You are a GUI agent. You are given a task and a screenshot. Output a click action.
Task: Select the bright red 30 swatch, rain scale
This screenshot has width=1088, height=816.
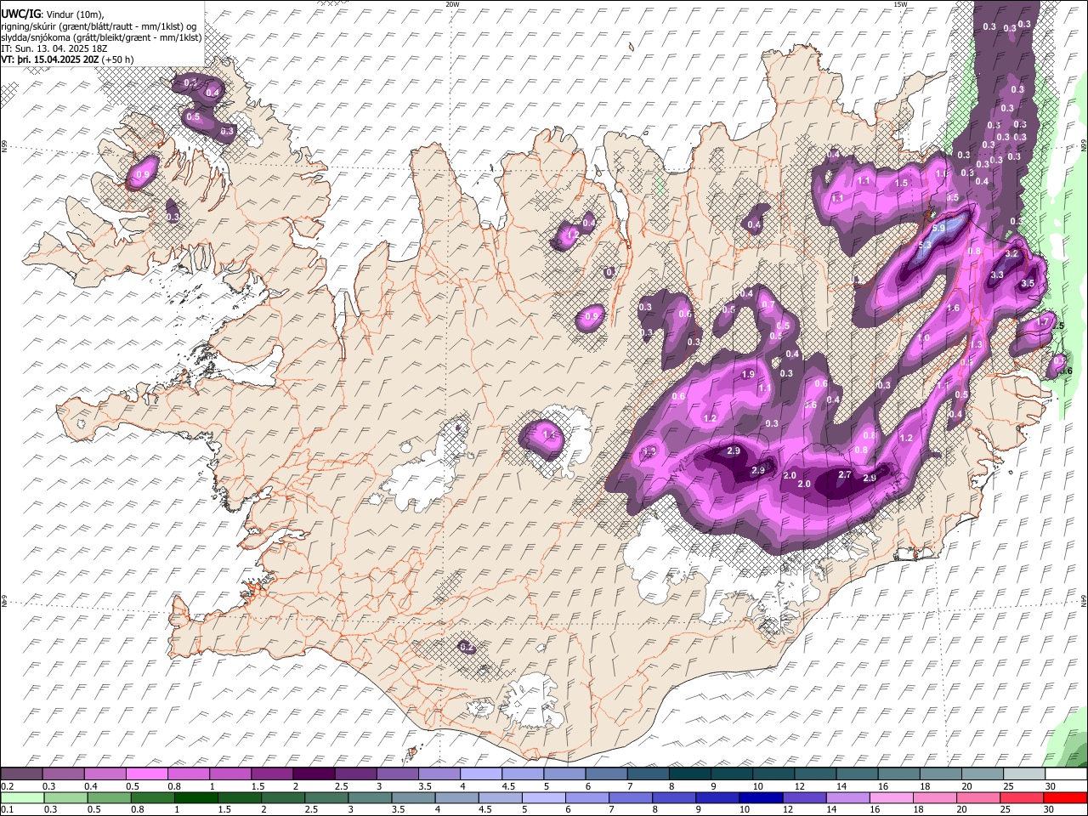1064,797
